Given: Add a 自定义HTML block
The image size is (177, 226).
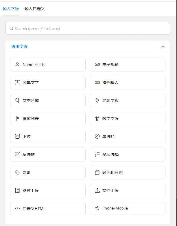Looking at the screenshot, I should 48,208.
